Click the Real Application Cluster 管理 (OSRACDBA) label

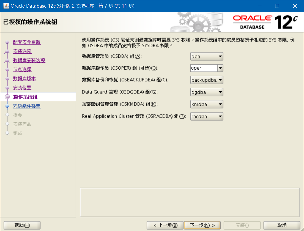[134, 116]
